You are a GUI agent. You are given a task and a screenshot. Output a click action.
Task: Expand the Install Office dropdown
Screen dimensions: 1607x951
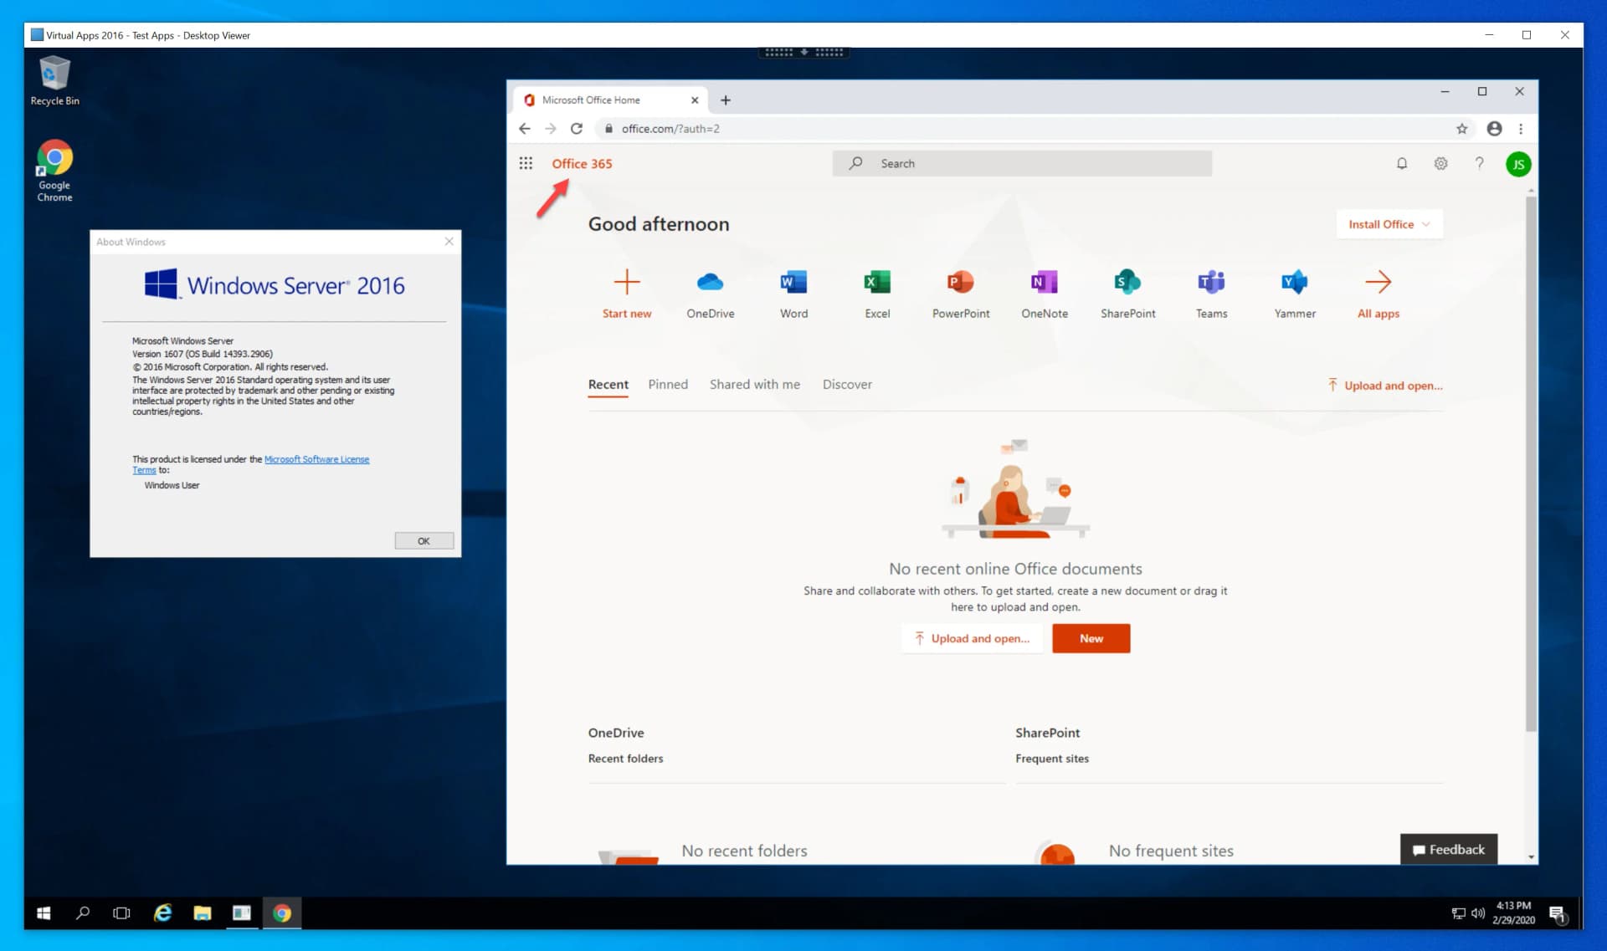[1389, 224]
